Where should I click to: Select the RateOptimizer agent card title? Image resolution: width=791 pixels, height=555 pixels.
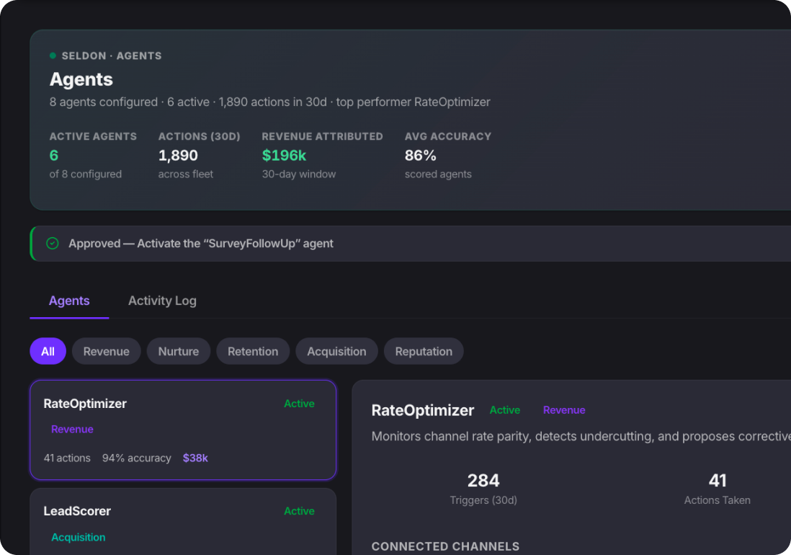tap(85, 404)
